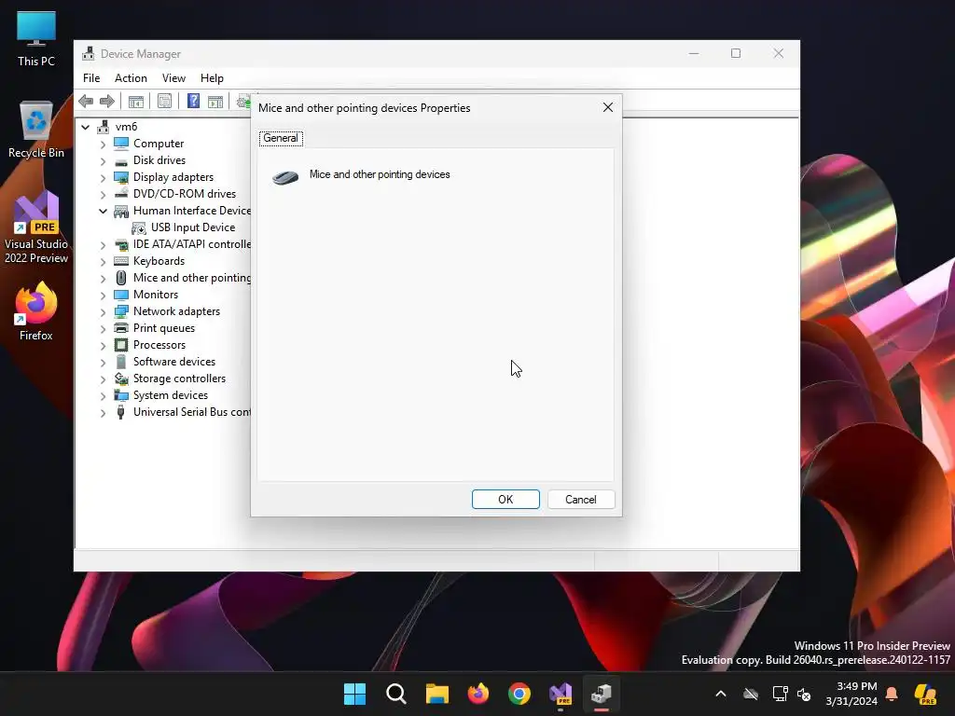
Task: Open the Help menu
Action: 212,78
